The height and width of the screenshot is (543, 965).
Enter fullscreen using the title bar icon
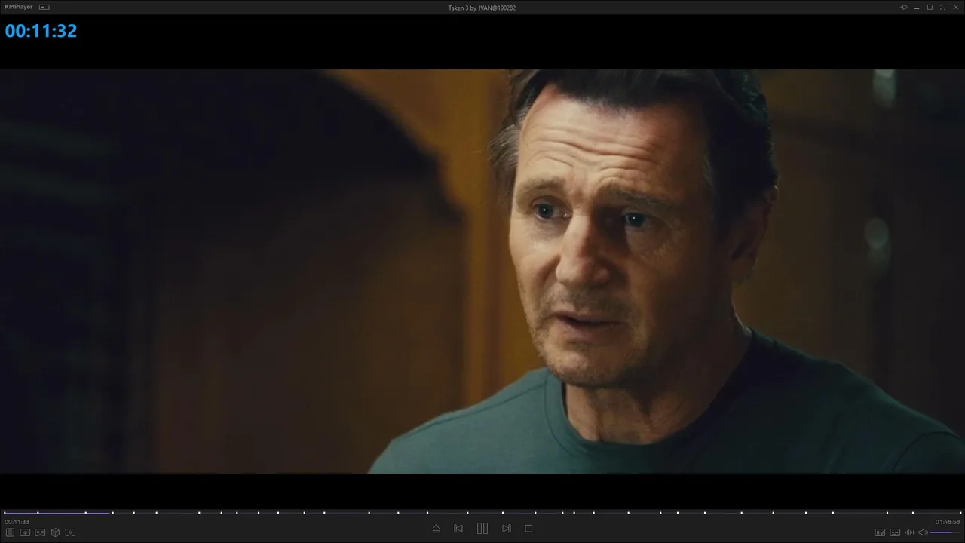tap(942, 7)
